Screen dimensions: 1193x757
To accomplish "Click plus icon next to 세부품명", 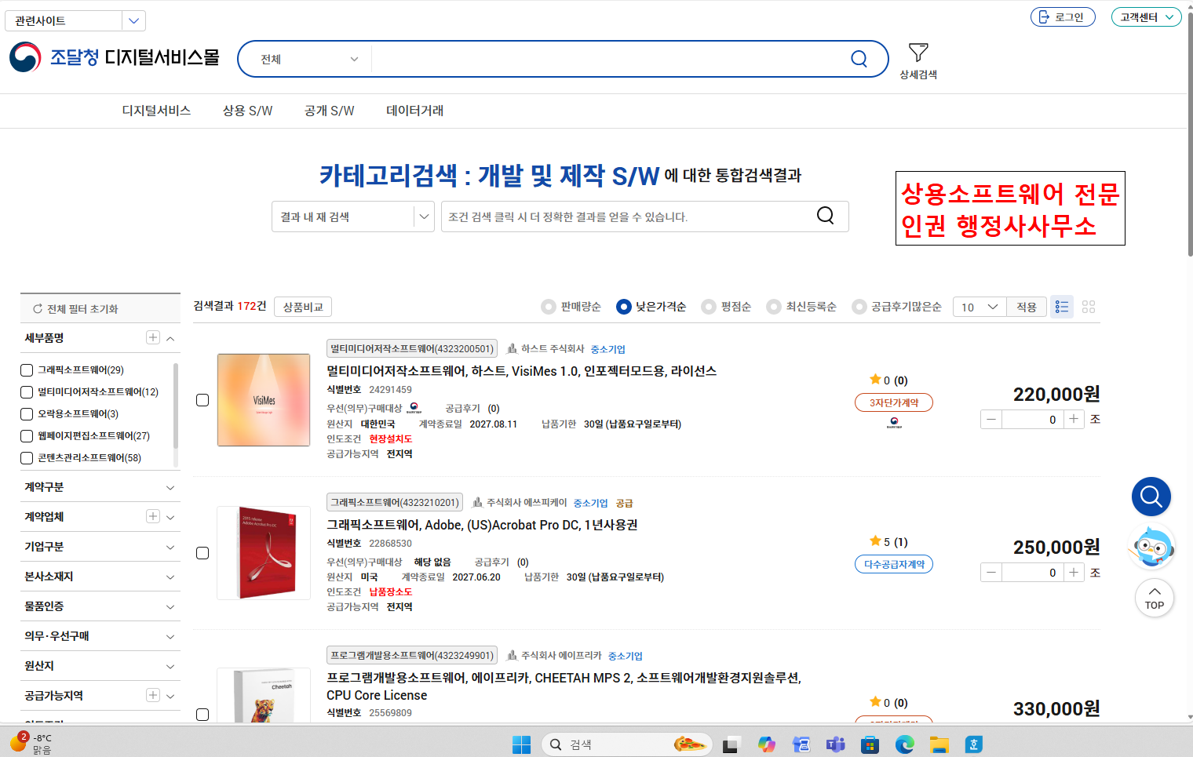I will (x=153, y=337).
